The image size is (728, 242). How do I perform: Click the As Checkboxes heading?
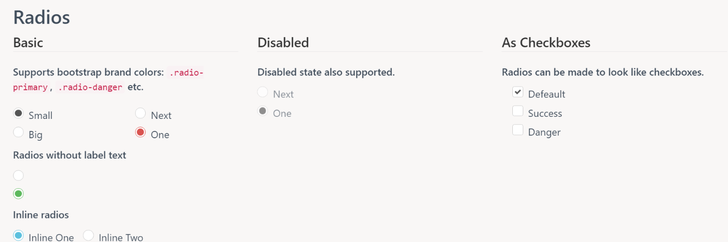coord(546,42)
